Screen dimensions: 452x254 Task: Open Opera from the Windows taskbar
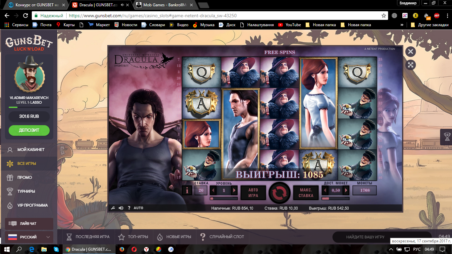coord(134,249)
